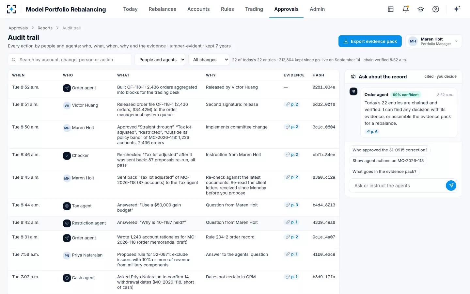Go to Approvals breadcrumb link
Screen dimensions: 470x294
pyautogui.click(x=18, y=28)
